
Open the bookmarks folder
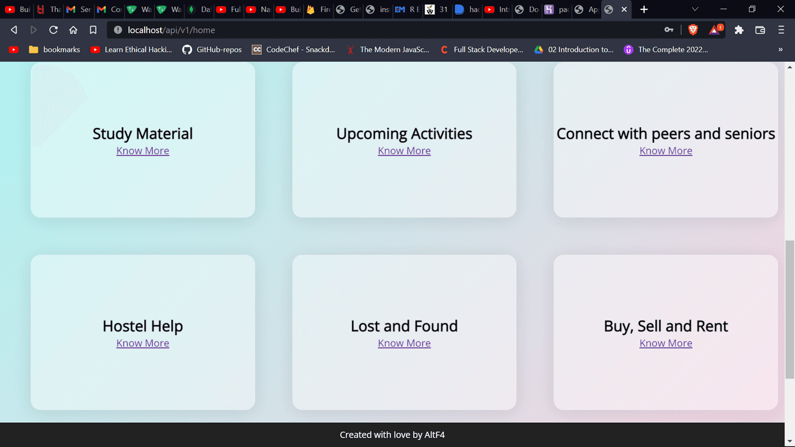(55, 50)
